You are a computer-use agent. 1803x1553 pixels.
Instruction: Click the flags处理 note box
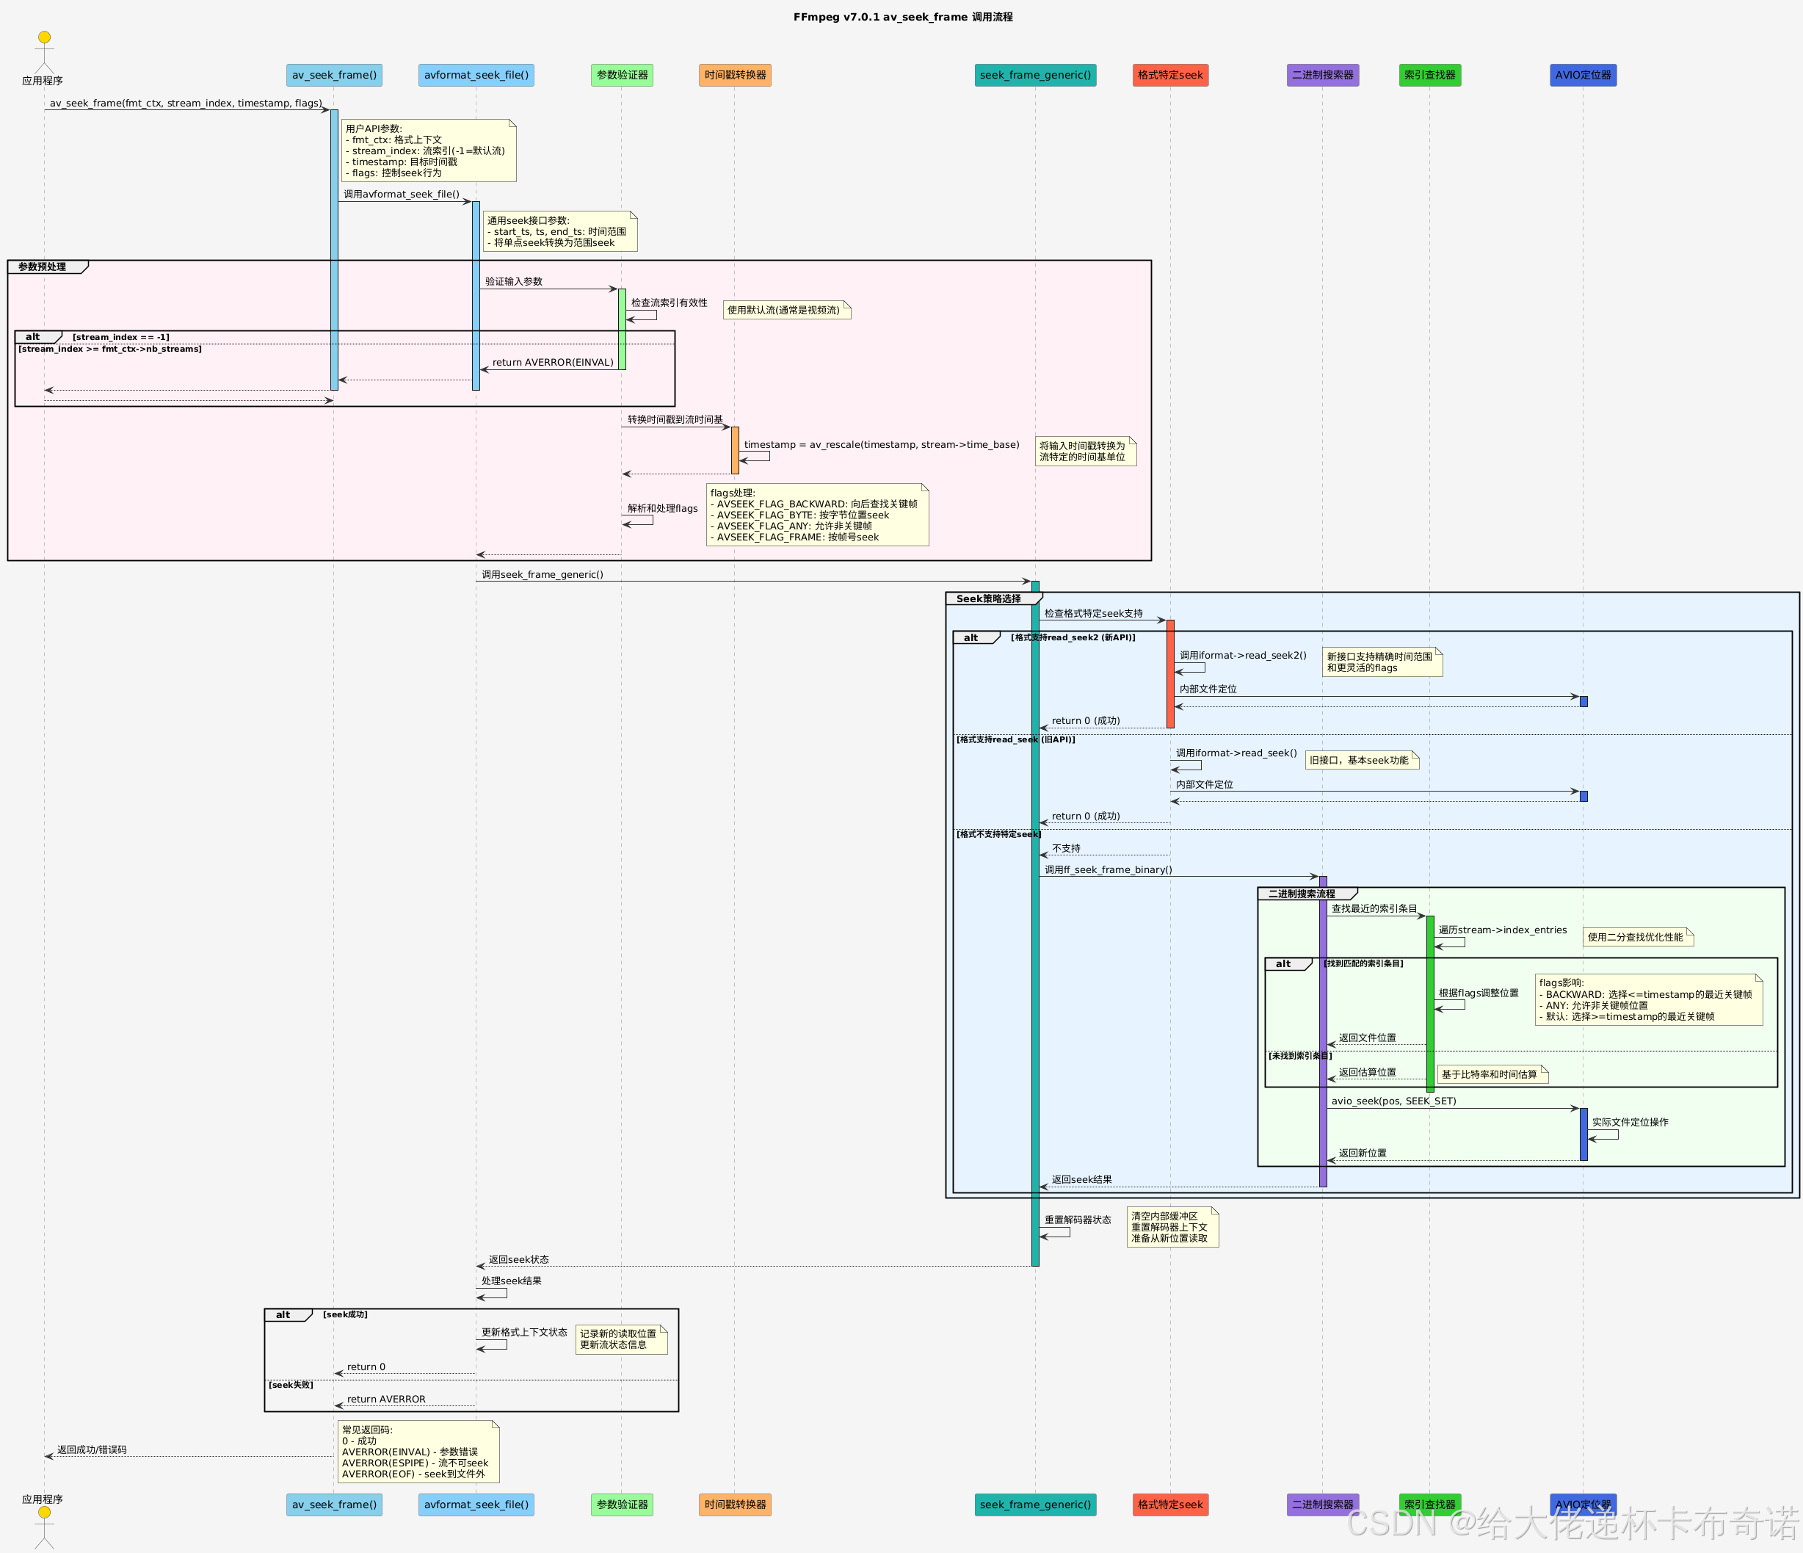816,515
